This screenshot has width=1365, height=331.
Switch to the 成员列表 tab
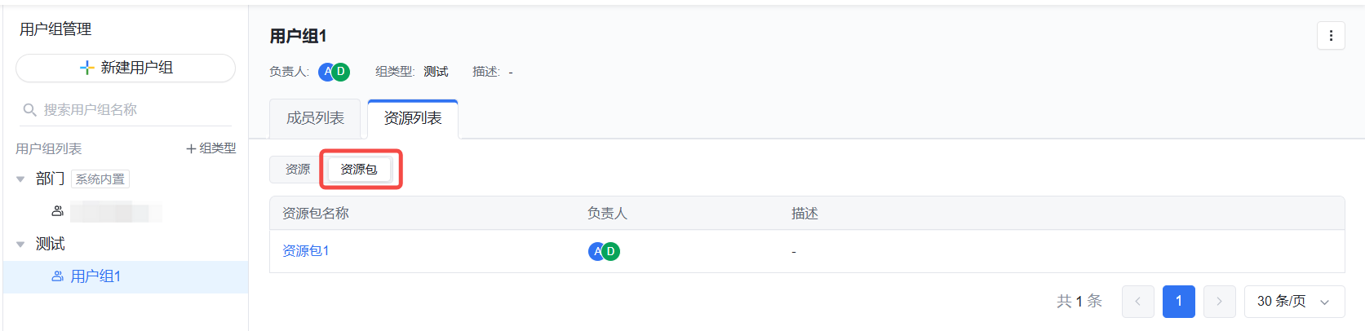tap(316, 118)
